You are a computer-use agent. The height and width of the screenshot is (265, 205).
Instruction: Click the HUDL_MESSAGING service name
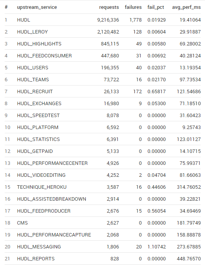point(39,247)
